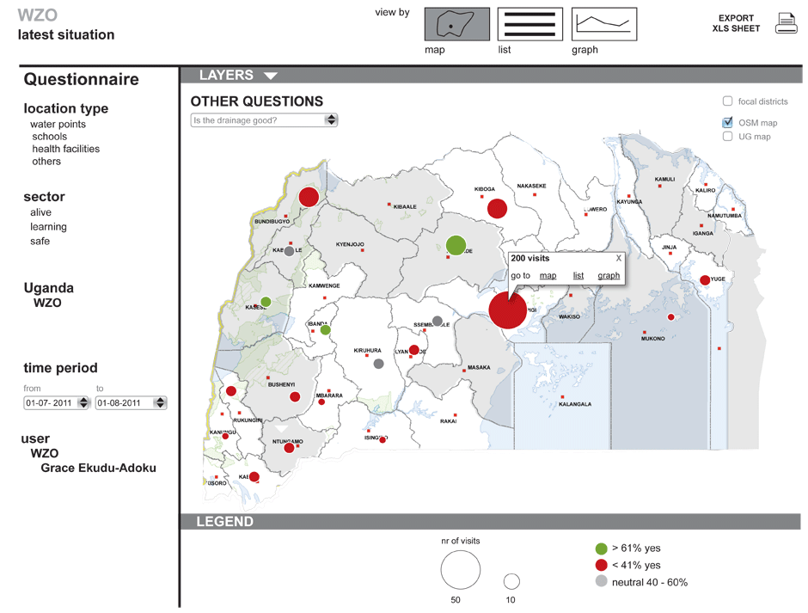Expand the LAYERS dropdown arrow

point(271,76)
